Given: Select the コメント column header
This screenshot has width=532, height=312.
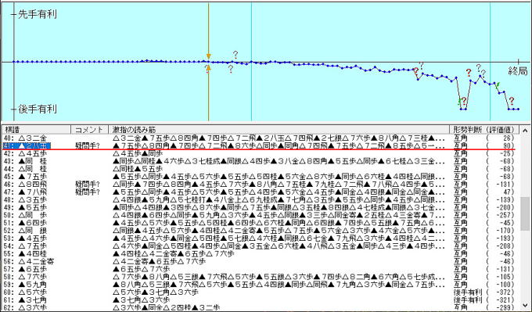Looking at the screenshot, I should (x=89, y=130).
